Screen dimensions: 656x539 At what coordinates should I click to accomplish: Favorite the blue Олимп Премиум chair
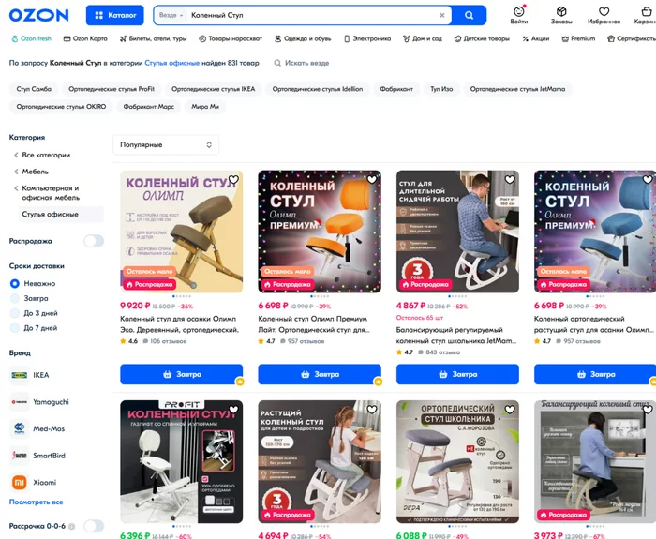pos(648,180)
